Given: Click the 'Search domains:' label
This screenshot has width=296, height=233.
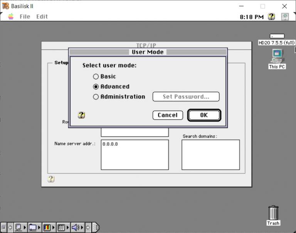Looking at the screenshot, I should [x=200, y=136].
